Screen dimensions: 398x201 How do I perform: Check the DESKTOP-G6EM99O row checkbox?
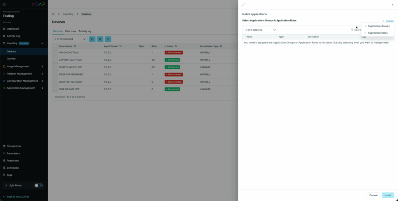[55, 75]
